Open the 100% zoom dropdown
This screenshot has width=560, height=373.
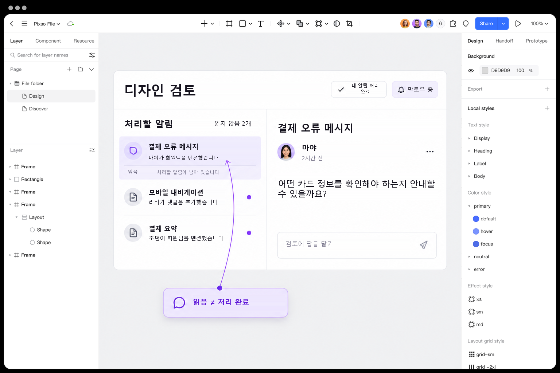coord(539,24)
